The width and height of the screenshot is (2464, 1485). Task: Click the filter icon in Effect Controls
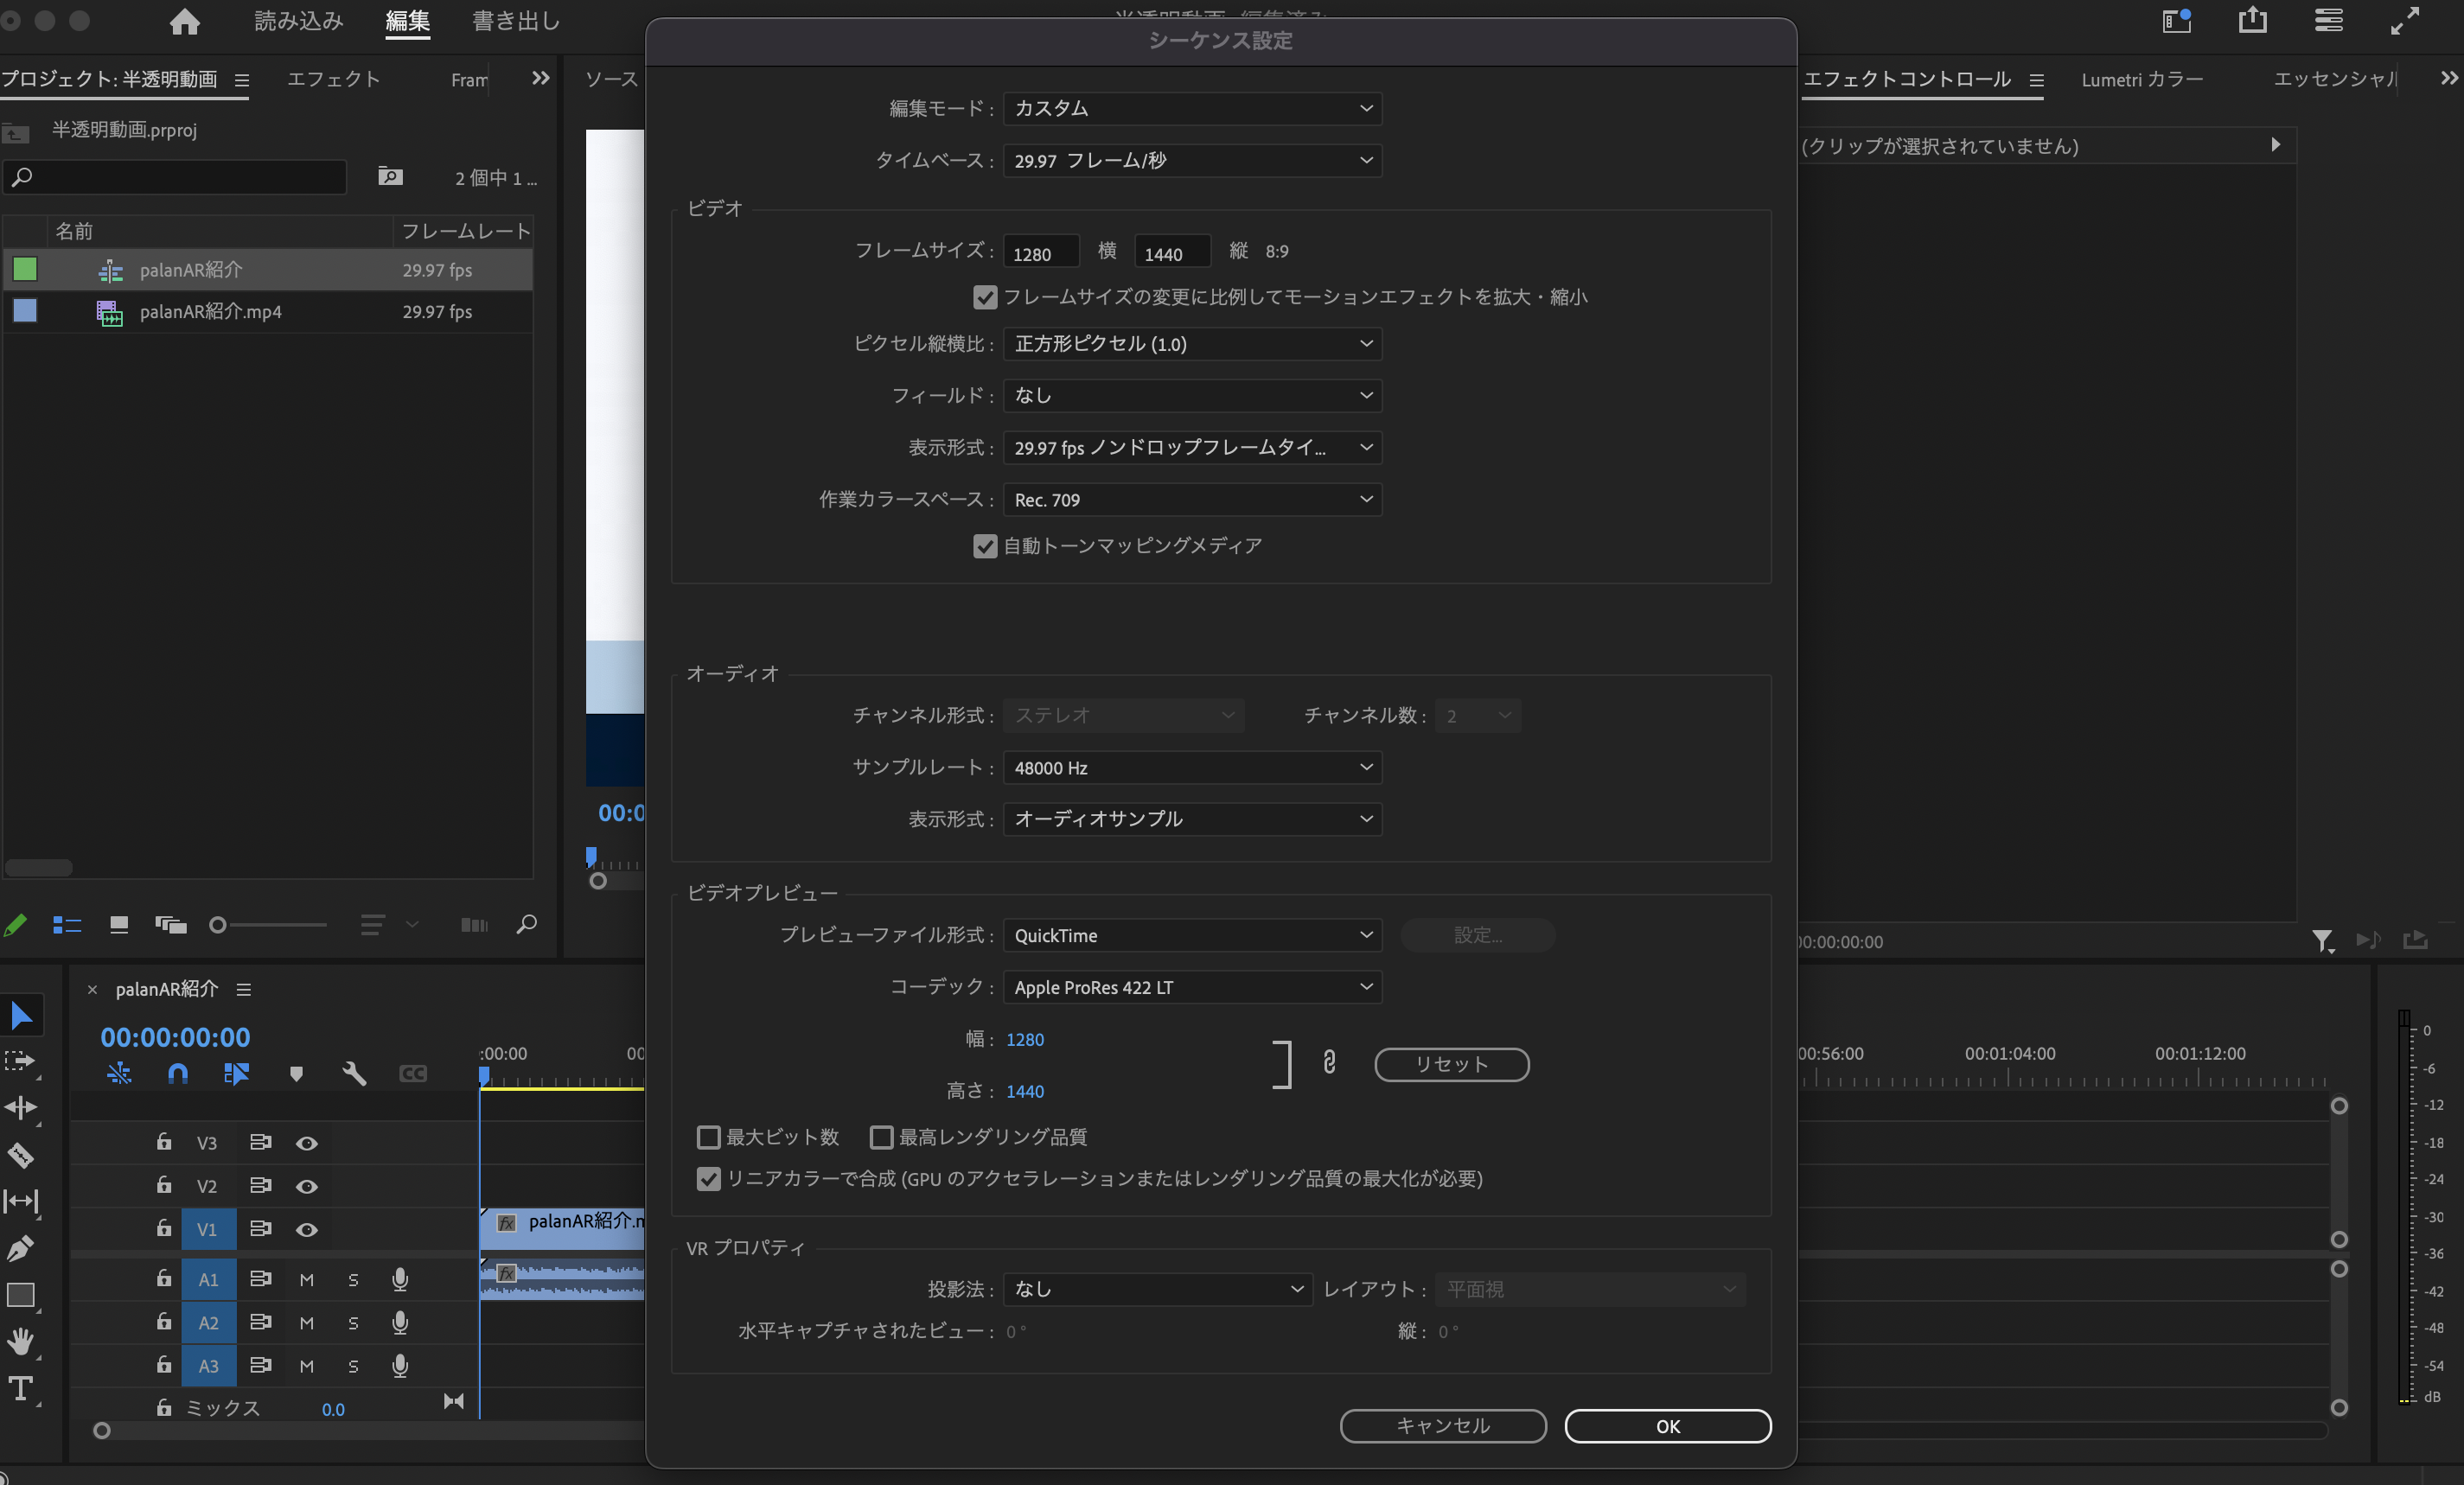point(2323,941)
